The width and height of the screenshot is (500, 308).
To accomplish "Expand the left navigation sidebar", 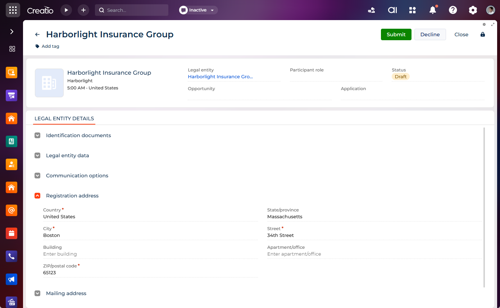I will [x=12, y=32].
